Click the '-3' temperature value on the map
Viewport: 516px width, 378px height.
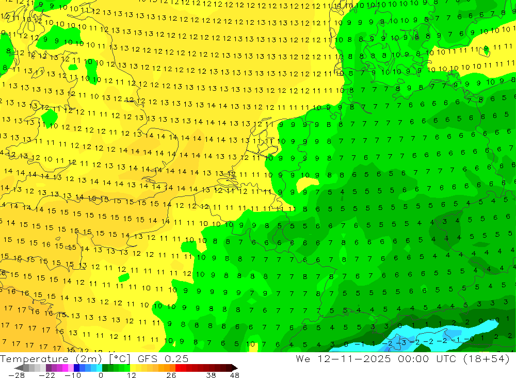tap(402, 342)
